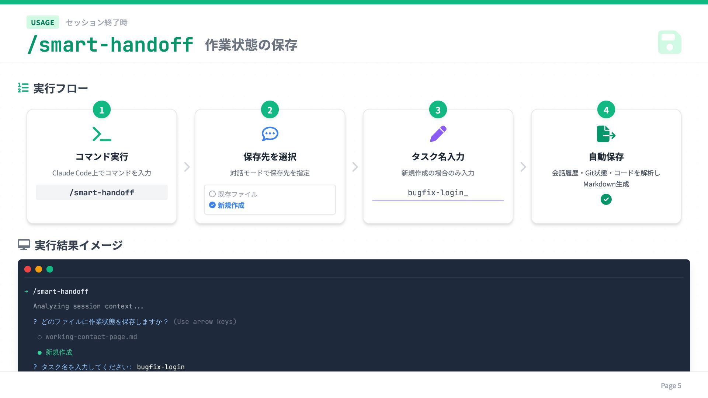This screenshot has height=398, width=708.
Task: Click the USAGE badge label
Action: pos(43,22)
